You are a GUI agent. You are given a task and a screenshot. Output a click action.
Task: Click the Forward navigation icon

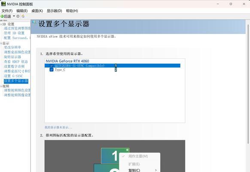[18, 16]
